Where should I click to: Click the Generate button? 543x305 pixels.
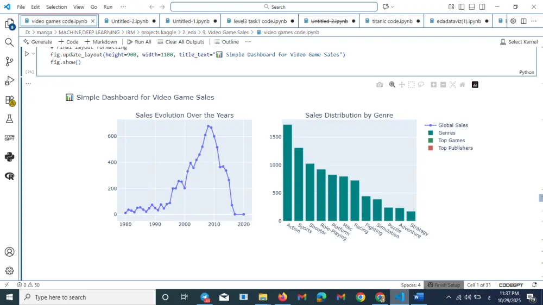38,42
